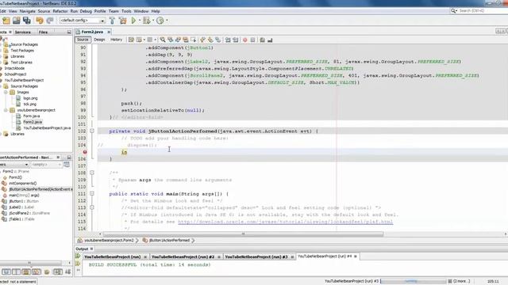Image resolution: width=508 pixels, height=285 pixels.
Task: Click the Debug Project toolbar icon
Action: pos(146,21)
